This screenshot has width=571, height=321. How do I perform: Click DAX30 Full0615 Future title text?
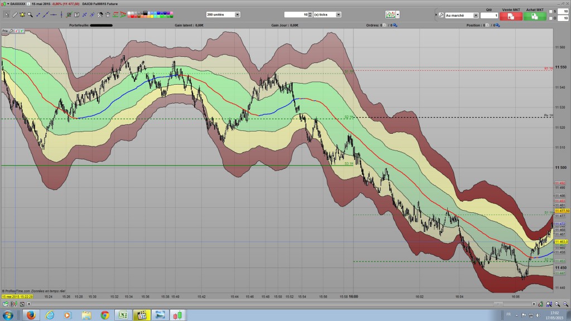coord(100,4)
